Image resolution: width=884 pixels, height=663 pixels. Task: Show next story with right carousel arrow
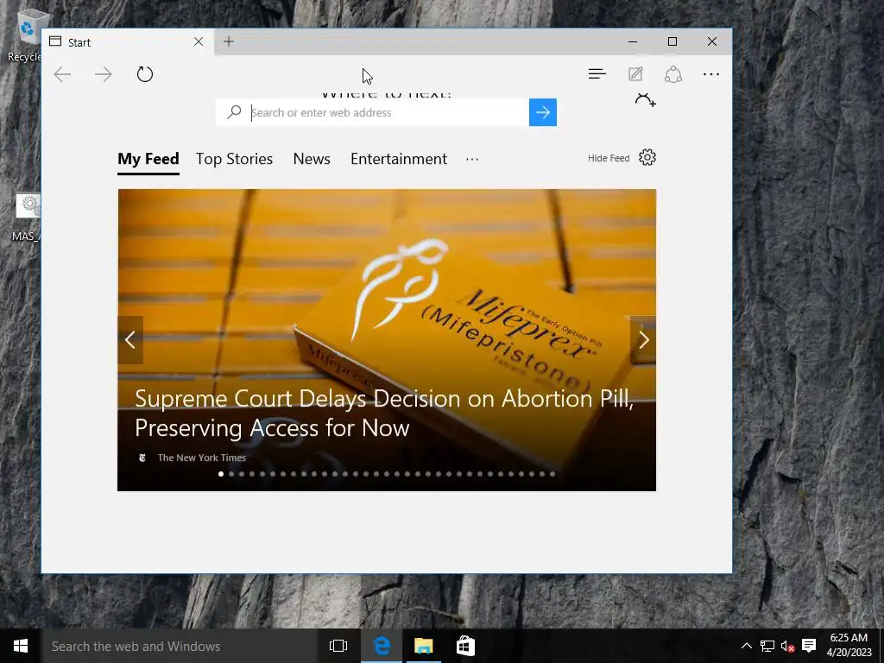pos(643,340)
